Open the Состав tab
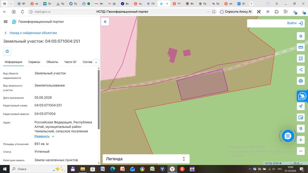This screenshot has width=308, height=173. [88, 62]
